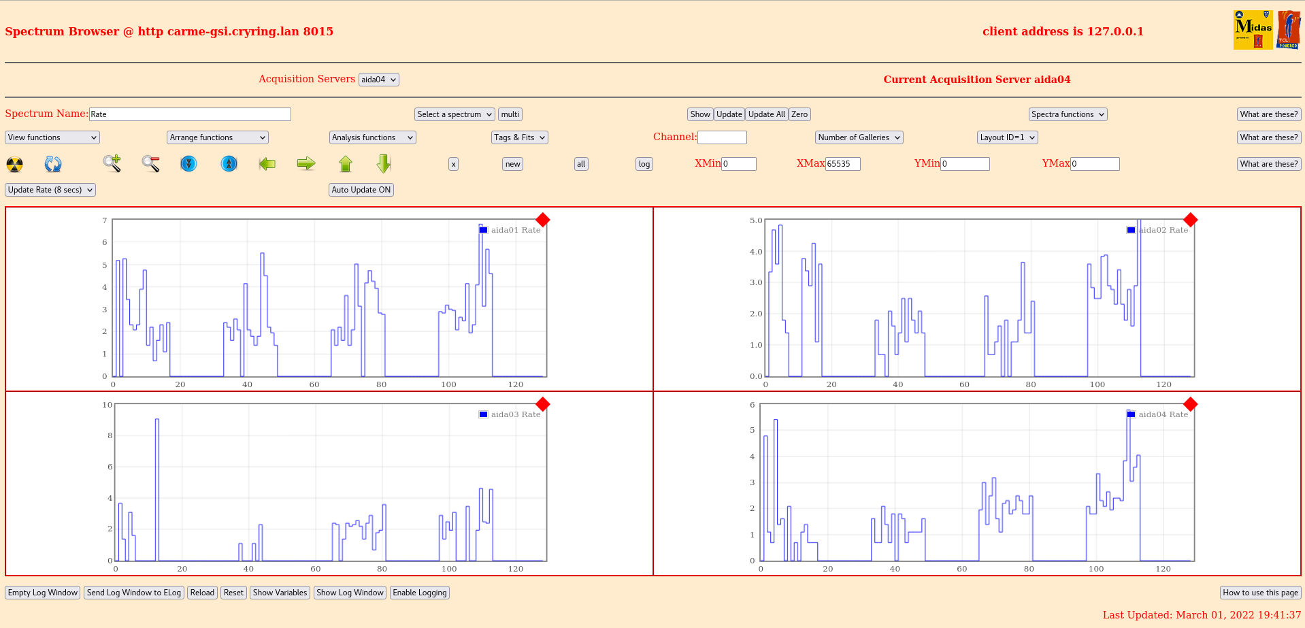Viewport: 1305px width, 628px height.
Task: Click the green up arrow icon
Action: pos(346,164)
